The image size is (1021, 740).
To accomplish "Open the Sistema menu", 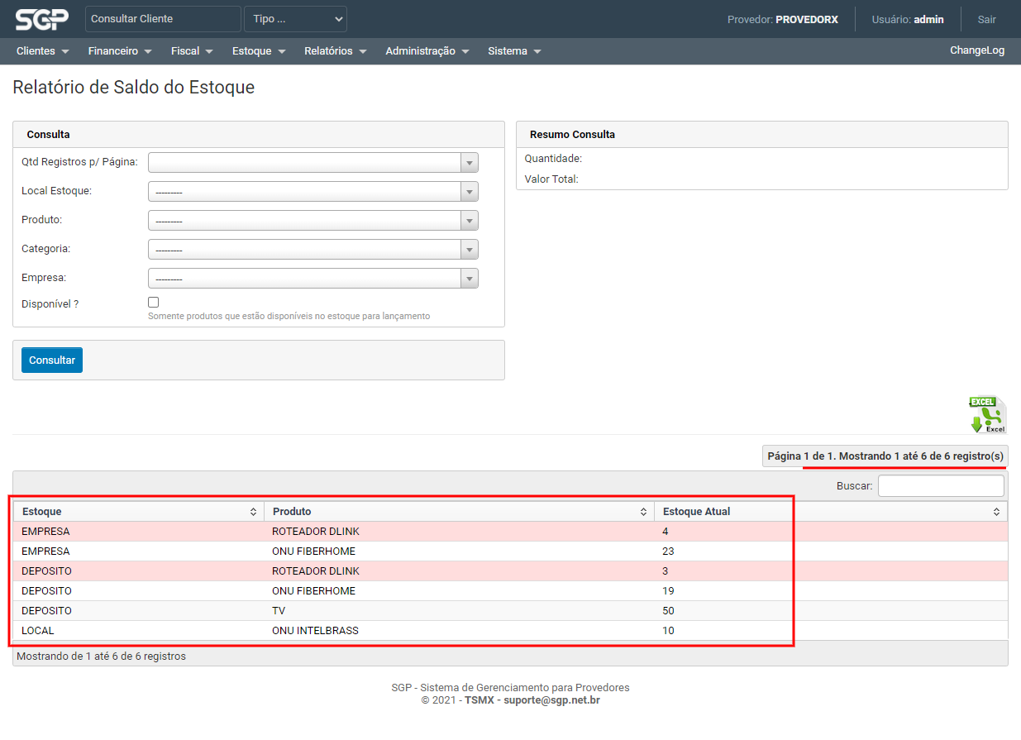I will (514, 51).
